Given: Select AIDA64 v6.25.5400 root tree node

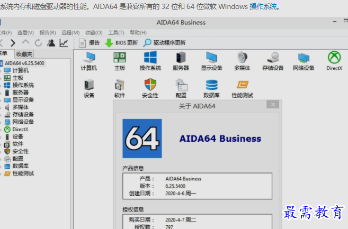Looking at the screenshot, I should pos(24,63).
